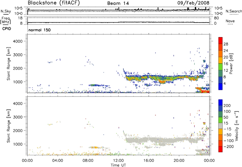Click the Time UT axis title
The height and width of the screenshot is (167, 242).
pyautogui.click(x=118, y=165)
